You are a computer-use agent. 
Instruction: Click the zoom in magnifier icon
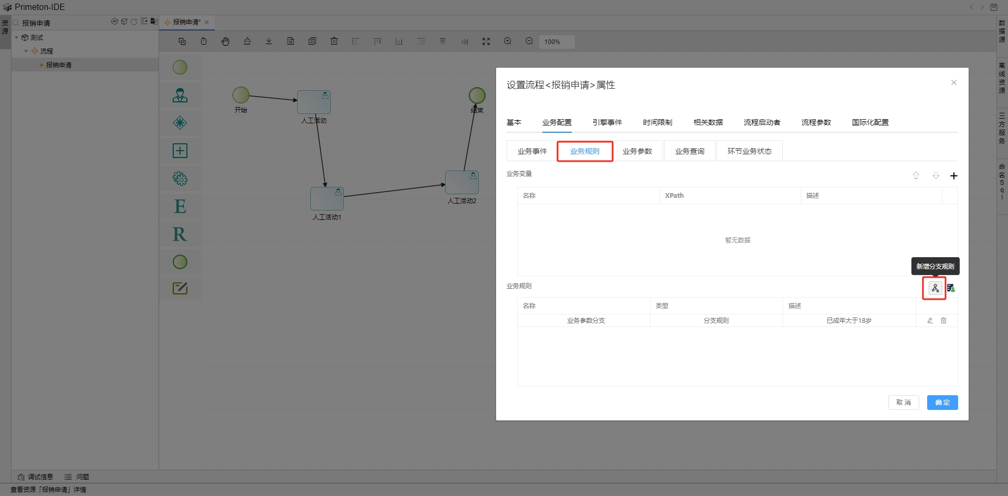click(x=508, y=41)
